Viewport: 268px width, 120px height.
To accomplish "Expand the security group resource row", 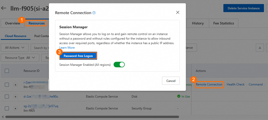I will 15,108.
